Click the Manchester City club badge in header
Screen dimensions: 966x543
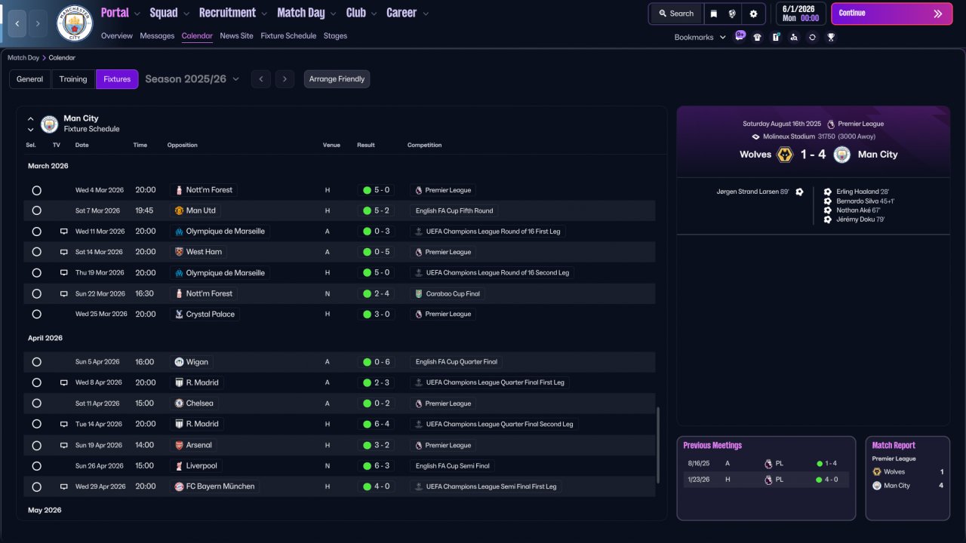(74, 23)
